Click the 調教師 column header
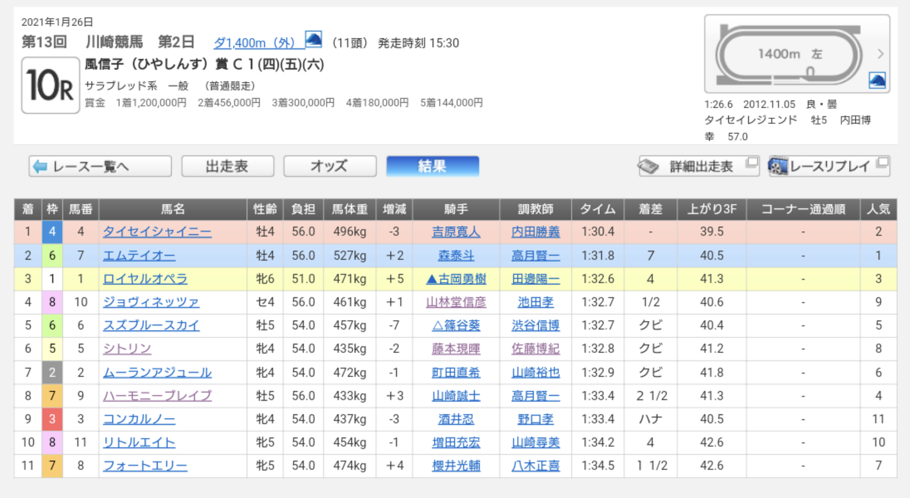910x498 pixels. click(536, 209)
